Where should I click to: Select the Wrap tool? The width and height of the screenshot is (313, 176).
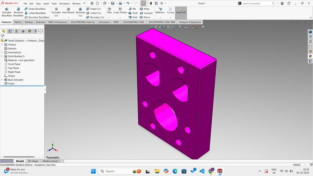(145, 9)
